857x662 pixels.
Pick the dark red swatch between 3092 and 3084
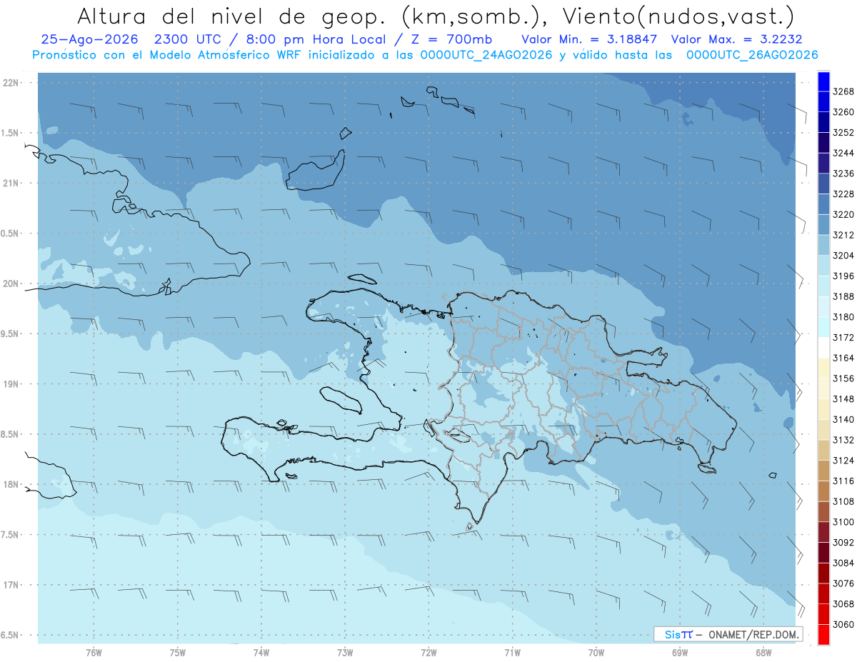tap(823, 552)
